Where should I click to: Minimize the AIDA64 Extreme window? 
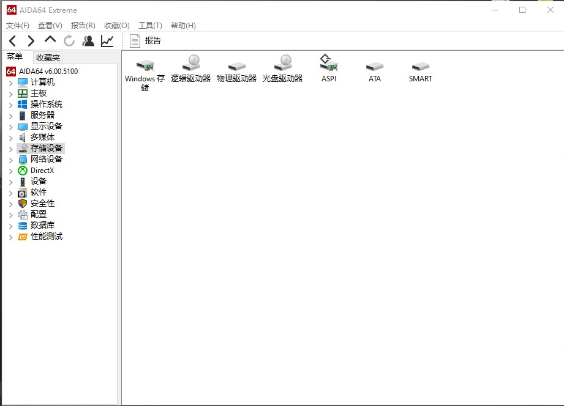tap(495, 10)
